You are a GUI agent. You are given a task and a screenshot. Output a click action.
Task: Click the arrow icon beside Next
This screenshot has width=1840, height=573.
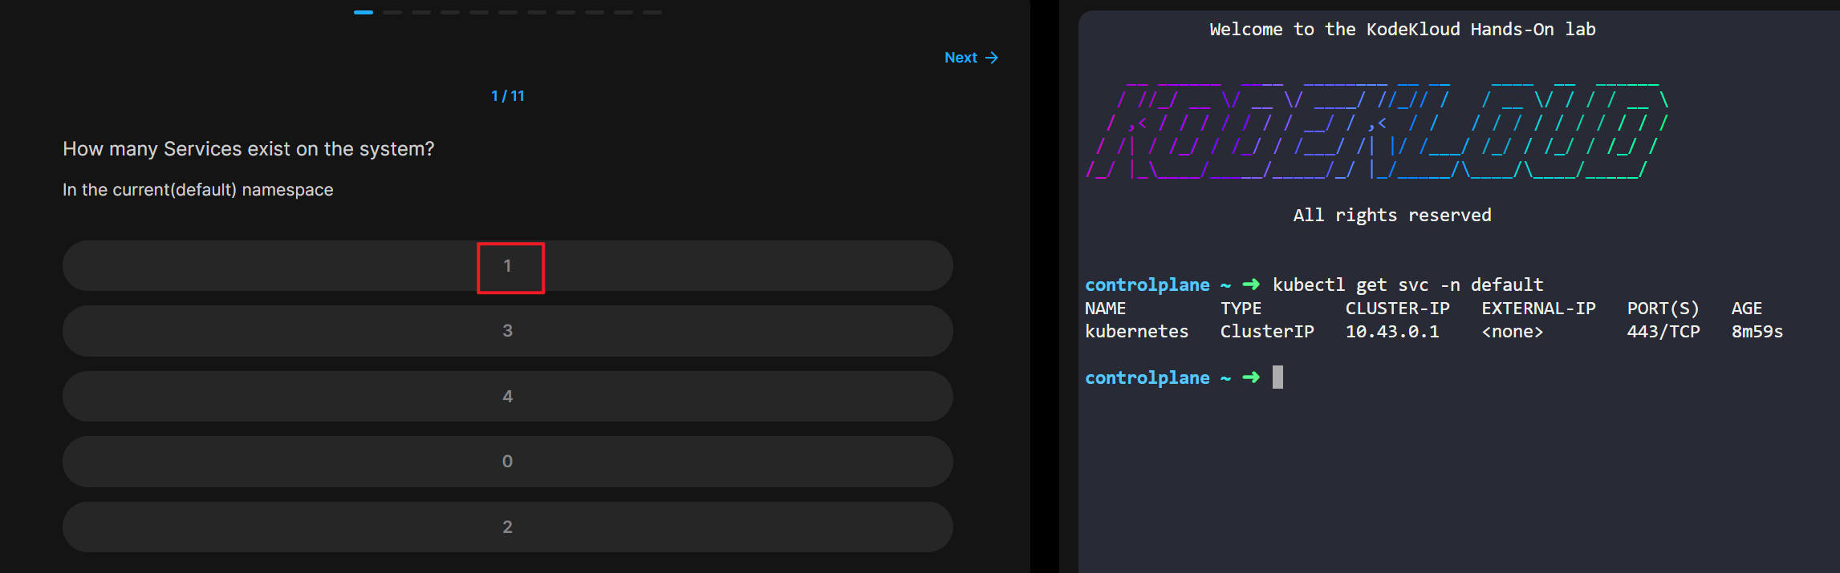click(x=992, y=58)
